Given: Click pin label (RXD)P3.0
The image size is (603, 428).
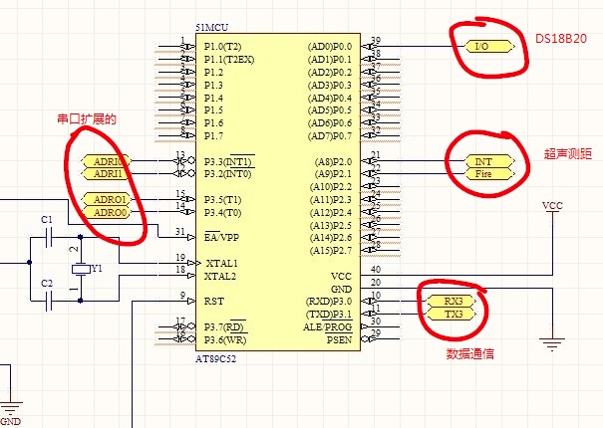Looking at the screenshot, I should point(329,302).
